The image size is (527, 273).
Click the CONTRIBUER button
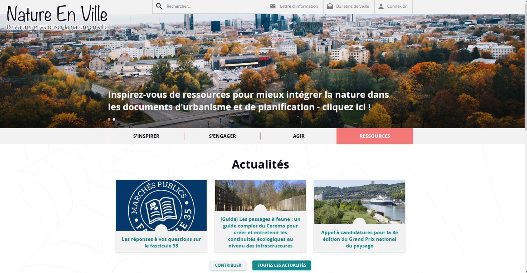228,265
